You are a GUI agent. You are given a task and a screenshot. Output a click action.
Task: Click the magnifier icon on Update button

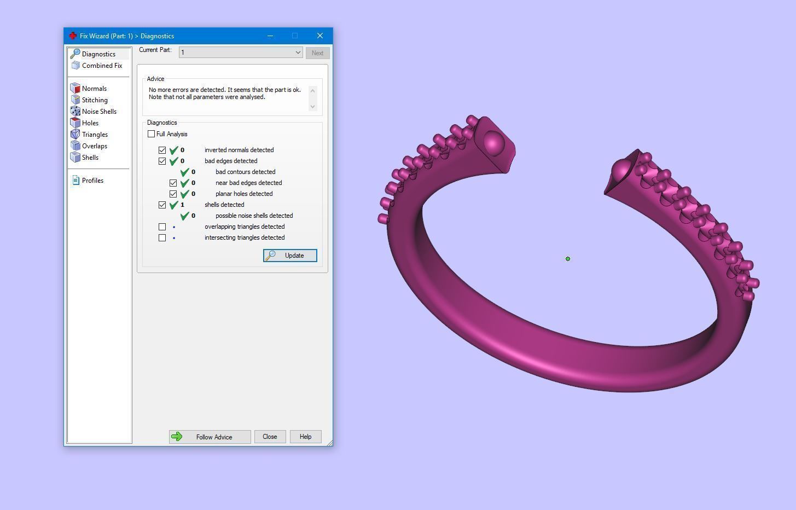click(270, 256)
